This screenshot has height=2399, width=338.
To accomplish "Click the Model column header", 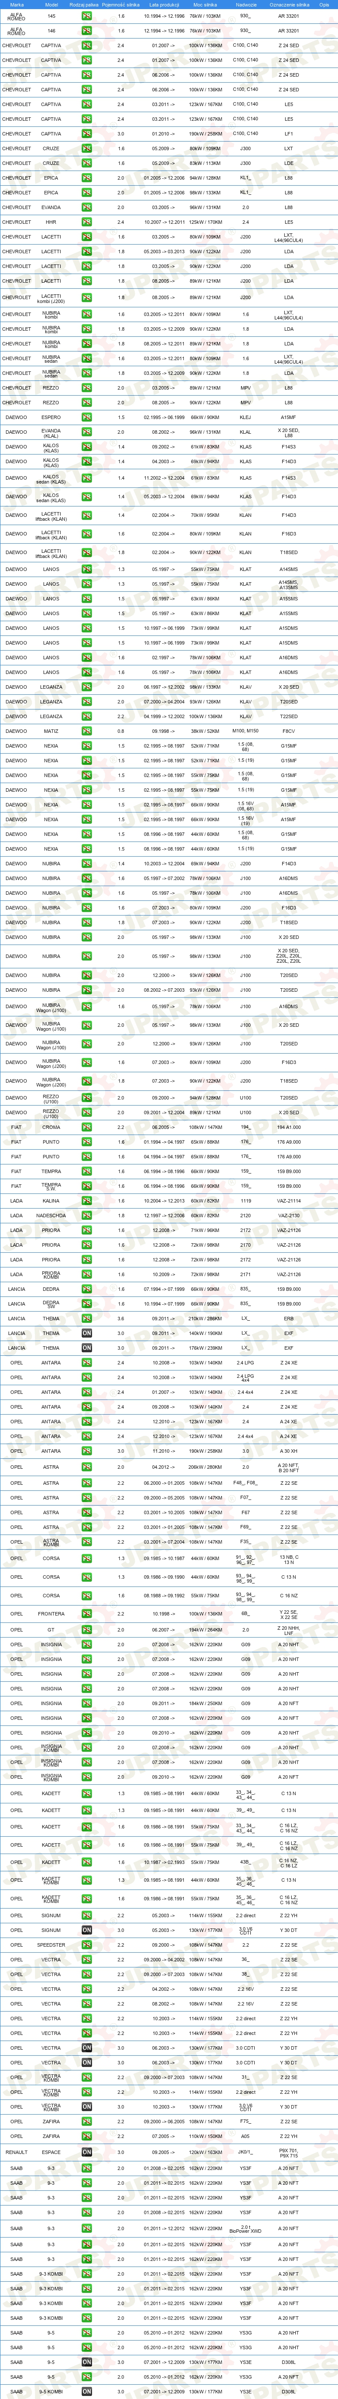I will 51,5.
